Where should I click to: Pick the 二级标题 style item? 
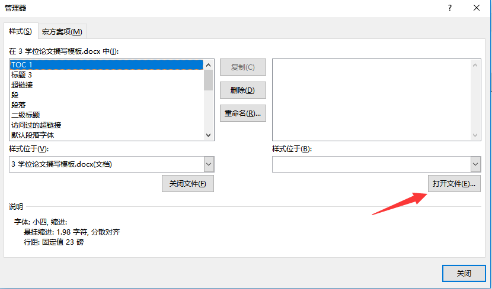25,115
